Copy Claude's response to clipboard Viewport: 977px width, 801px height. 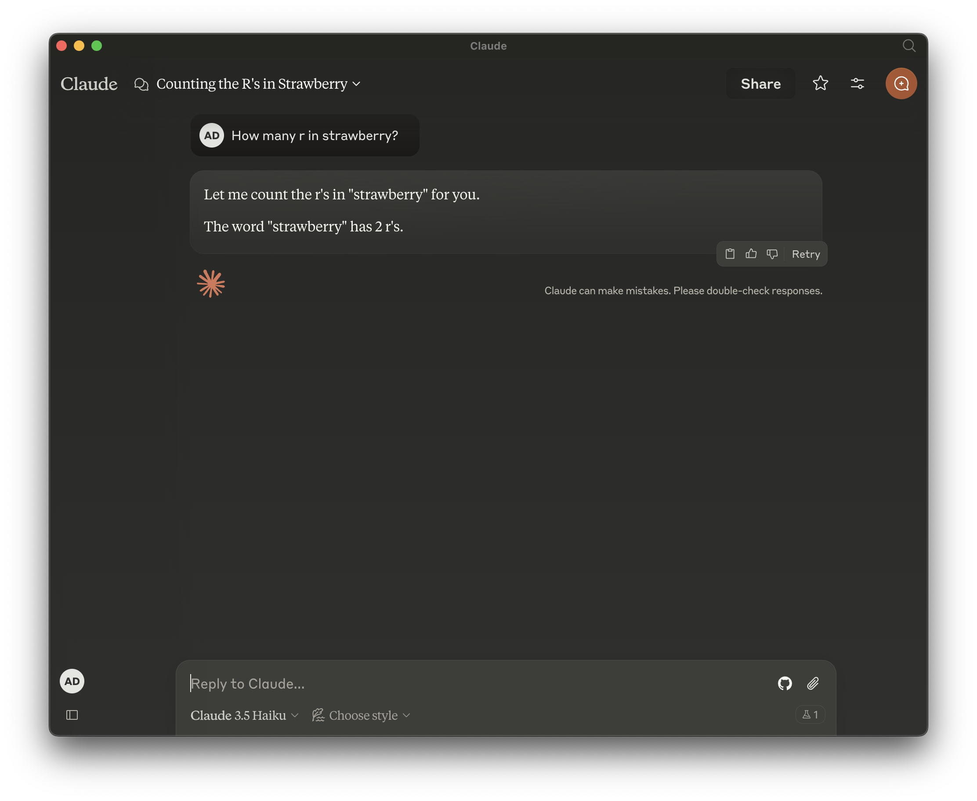tap(730, 254)
